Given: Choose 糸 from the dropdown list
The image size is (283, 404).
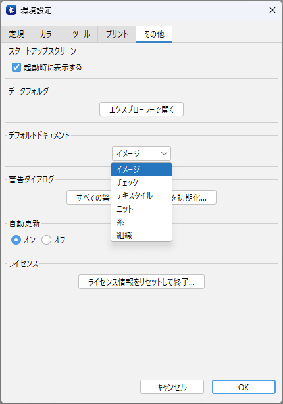Looking at the screenshot, I should coord(141,222).
